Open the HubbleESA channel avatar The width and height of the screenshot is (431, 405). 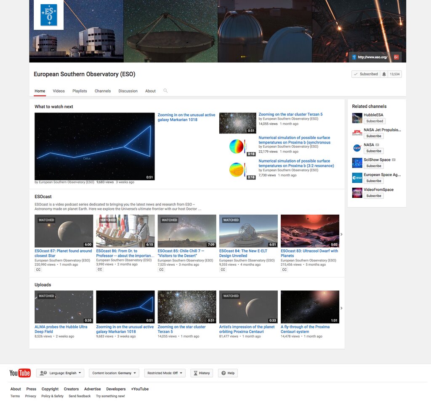(357, 118)
